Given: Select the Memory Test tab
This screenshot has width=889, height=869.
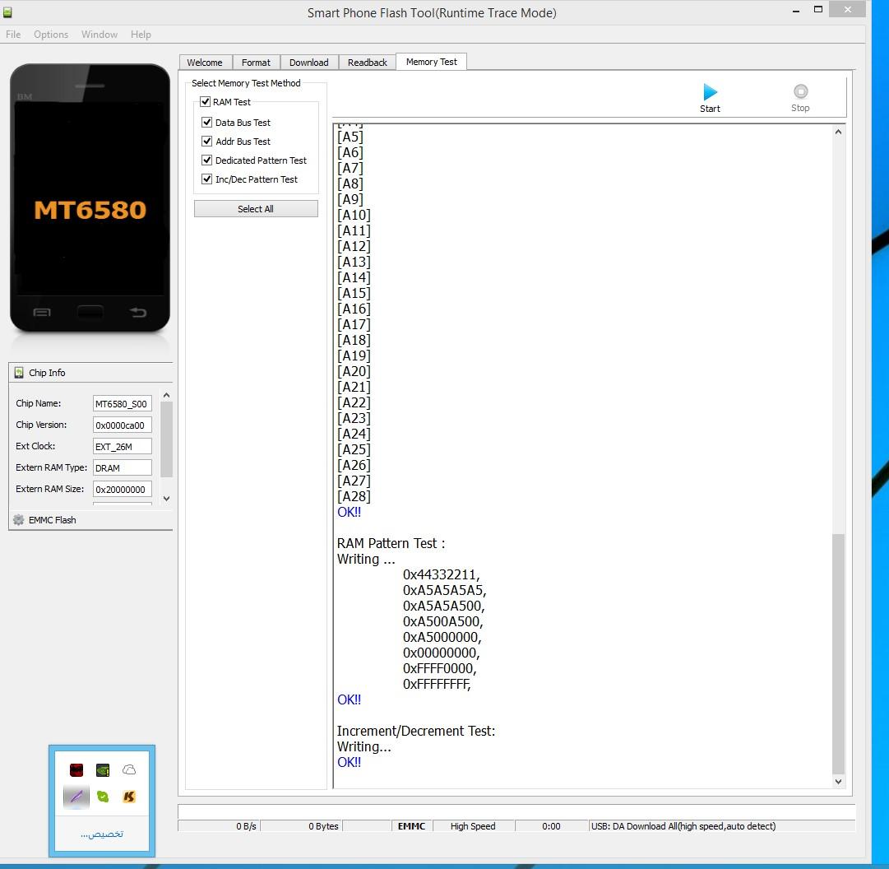Looking at the screenshot, I should [x=432, y=62].
